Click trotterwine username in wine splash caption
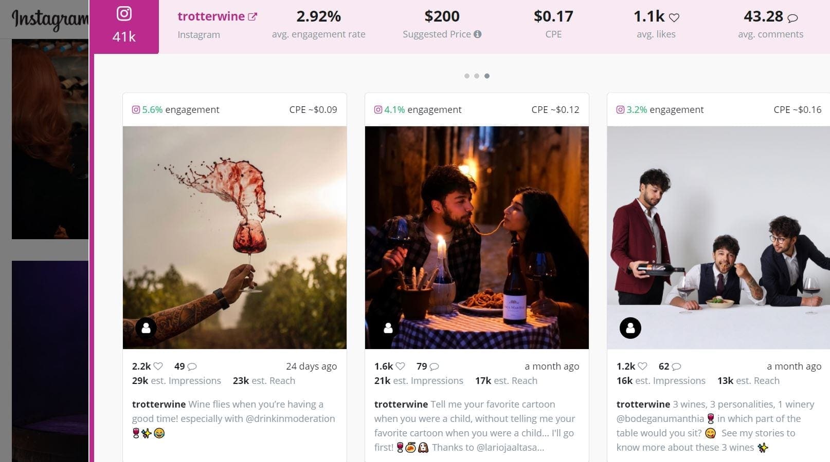Image resolution: width=830 pixels, height=462 pixels. point(158,405)
